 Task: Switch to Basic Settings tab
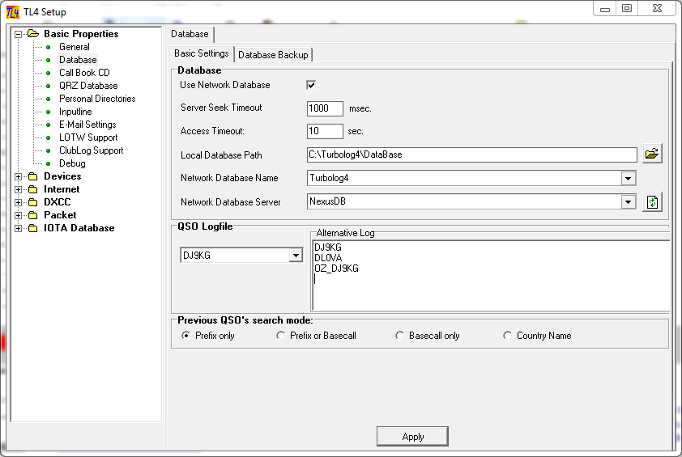pyautogui.click(x=202, y=53)
